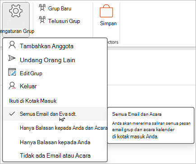
Task: Select Grup Baru in the ribbon
Action: 59,9
